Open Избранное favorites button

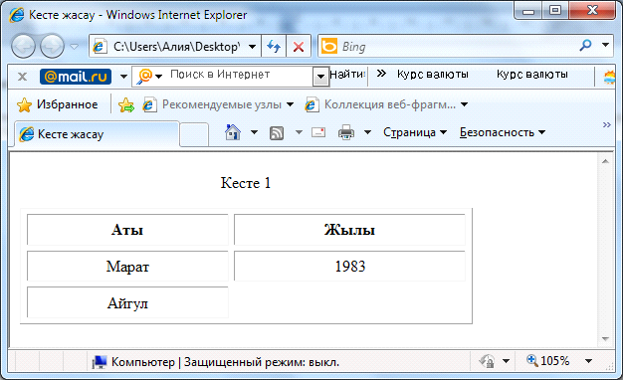[x=57, y=104]
